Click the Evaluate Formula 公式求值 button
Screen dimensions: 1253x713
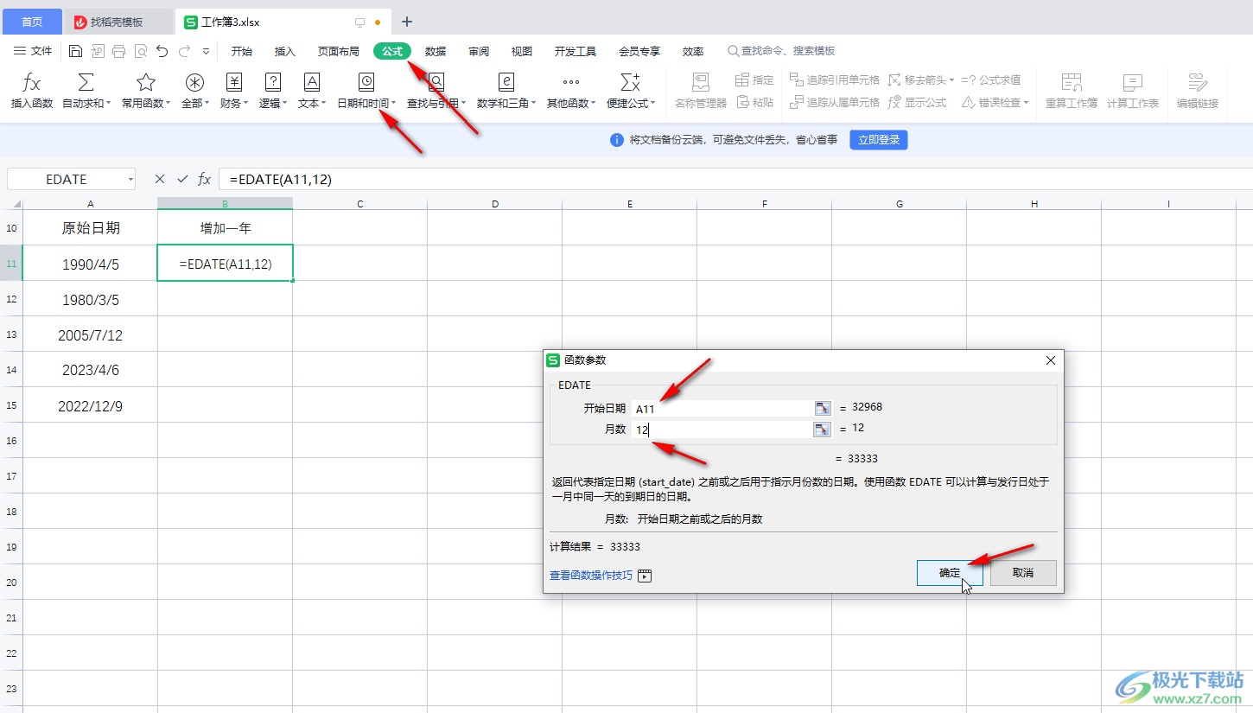(990, 80)
